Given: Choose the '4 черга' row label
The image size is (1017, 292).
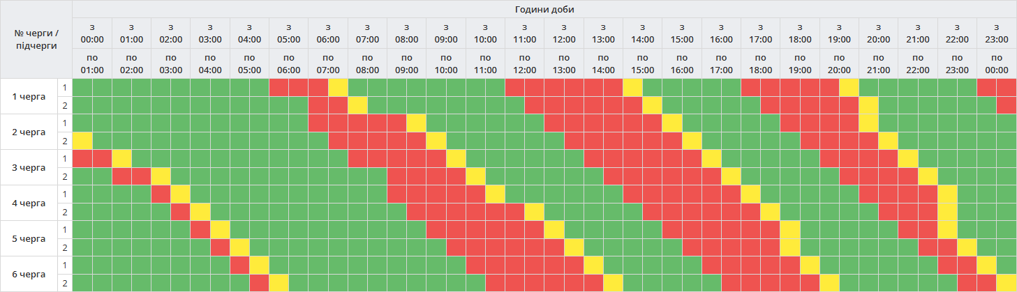Looking at the screenshot, I should point(29,203).
